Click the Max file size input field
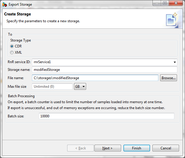The height and width of the screenshot is (158, 185). tap(52, 87)
